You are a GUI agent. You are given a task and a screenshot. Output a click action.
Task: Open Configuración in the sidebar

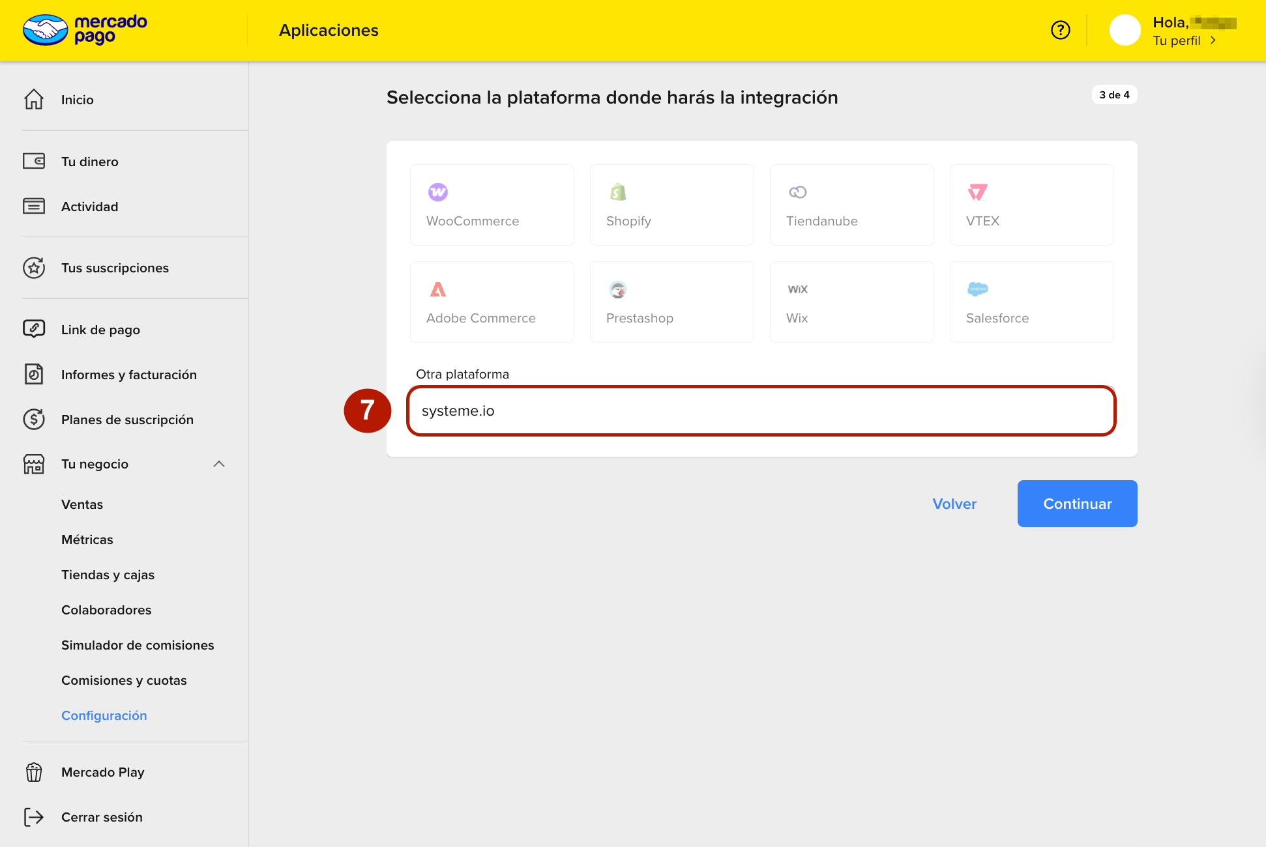[104, 715]
